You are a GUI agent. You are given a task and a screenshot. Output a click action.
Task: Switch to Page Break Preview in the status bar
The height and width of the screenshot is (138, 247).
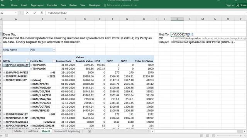(213, 136)
